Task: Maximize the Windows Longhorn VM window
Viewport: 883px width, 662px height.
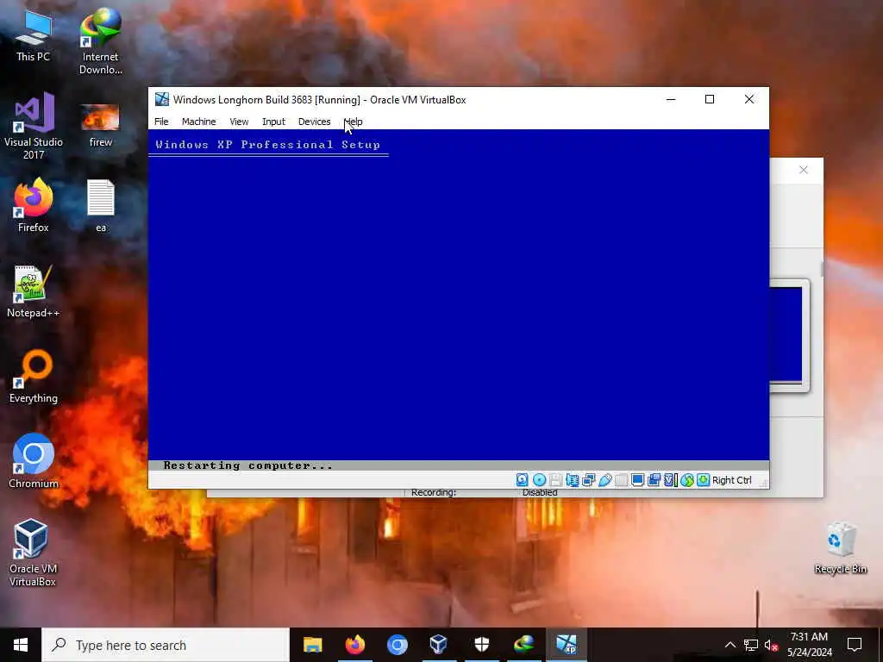Action: (710, 100)
